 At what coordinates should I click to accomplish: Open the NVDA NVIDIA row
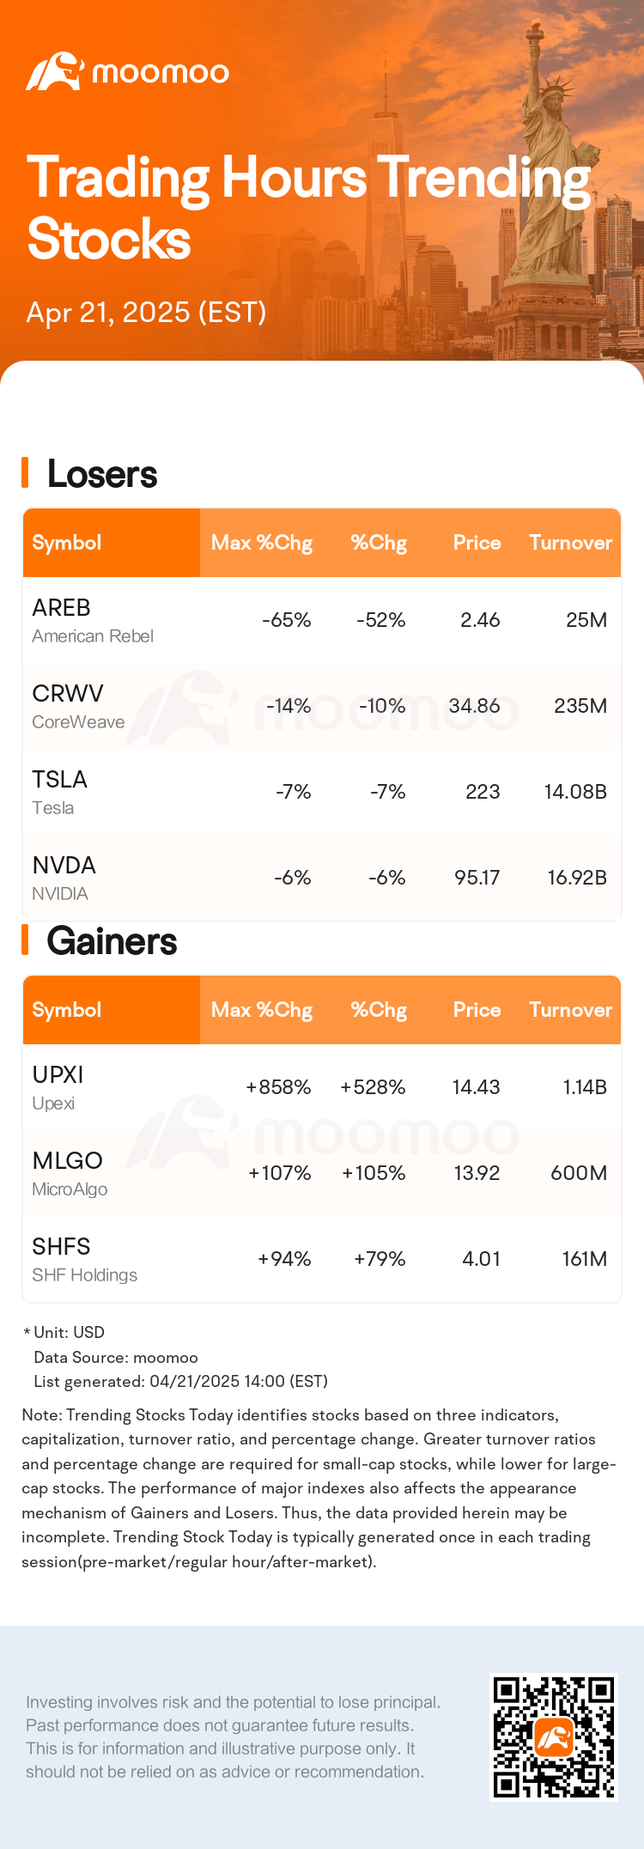point(322,878)
